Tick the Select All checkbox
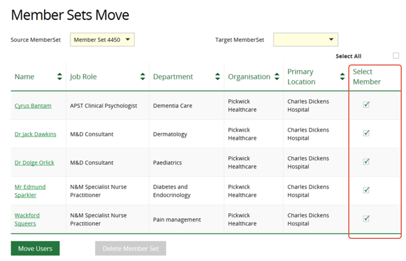 [396, 55]
